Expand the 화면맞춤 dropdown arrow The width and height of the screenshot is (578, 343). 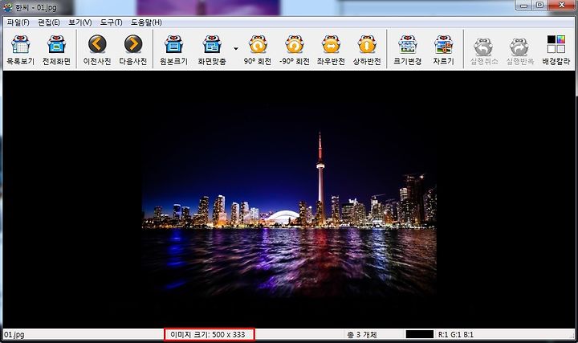tap(235, 49)
